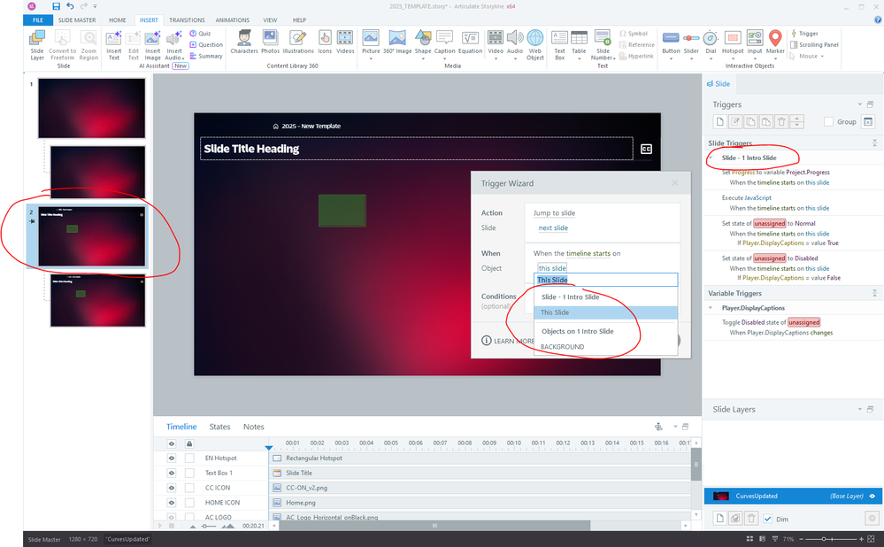Open Content Library Photos
884x547 pixels.
point(270,42)
